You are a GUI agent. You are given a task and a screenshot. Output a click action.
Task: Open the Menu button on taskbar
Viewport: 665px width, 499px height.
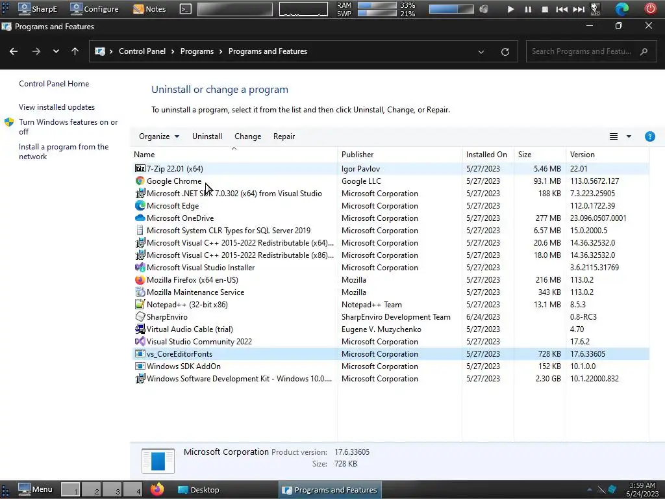pyautogui.click(x=36, y=489)
